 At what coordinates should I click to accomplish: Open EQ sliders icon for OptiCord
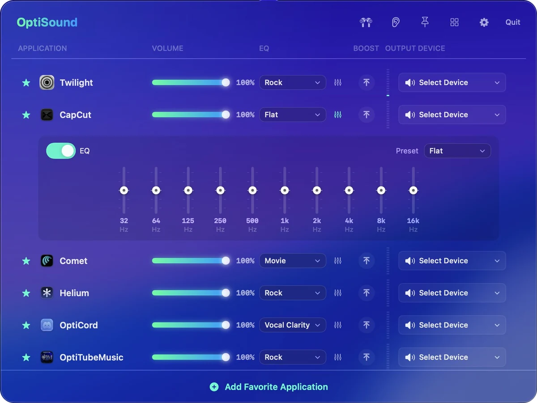coord(338,325)
